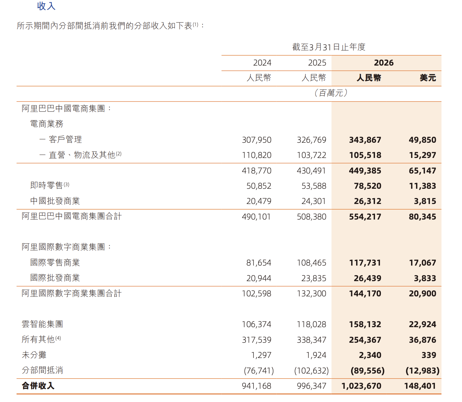Image resolution: width=462 pixels, height=402 pixels.
Task: Select value 20,944 in 國際批發商業 row
Action: coord(259,278)
